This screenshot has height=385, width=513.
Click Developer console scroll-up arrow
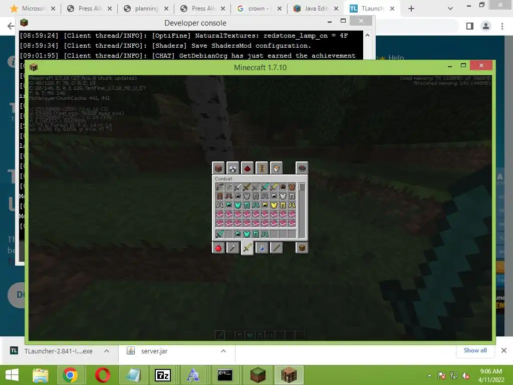click(x=367, y=35)
